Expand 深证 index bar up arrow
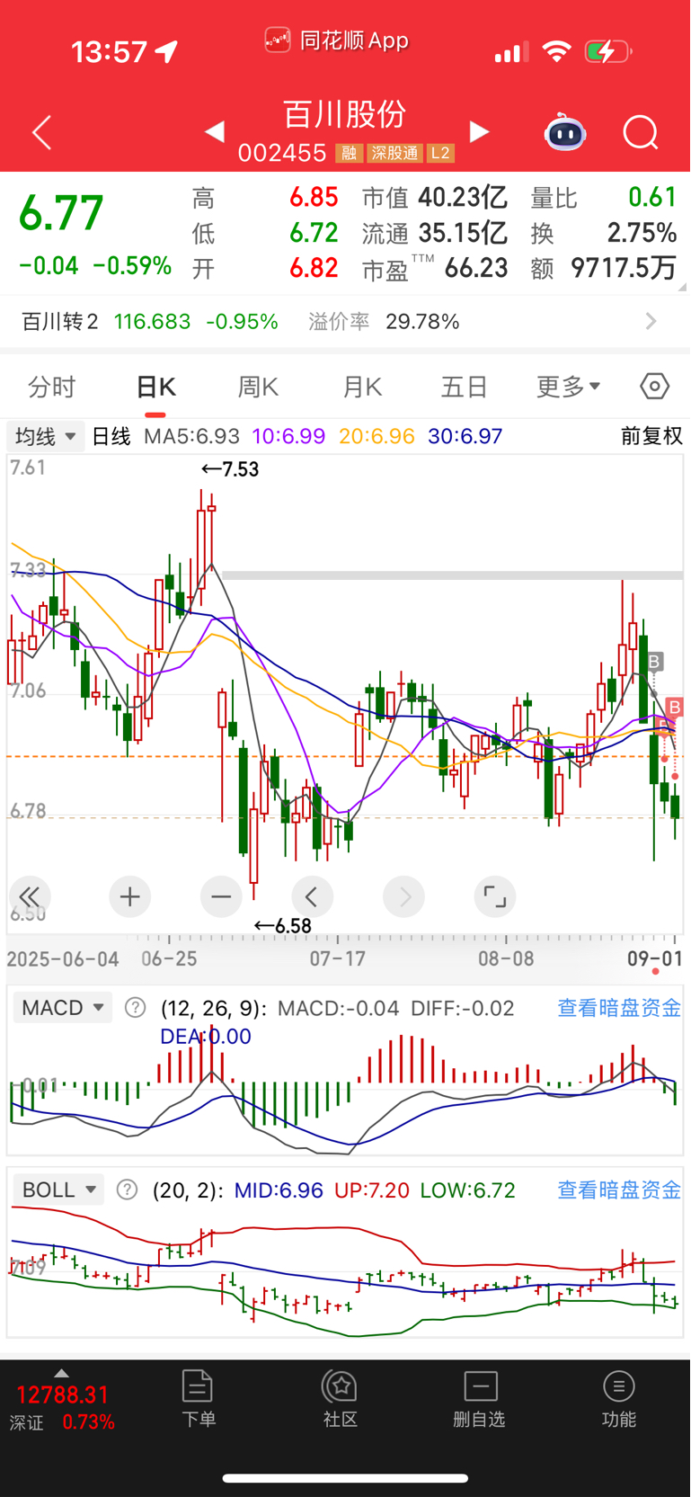Image resolution: width=691 pixels, height=1497 pixels. coord(61,1373)
